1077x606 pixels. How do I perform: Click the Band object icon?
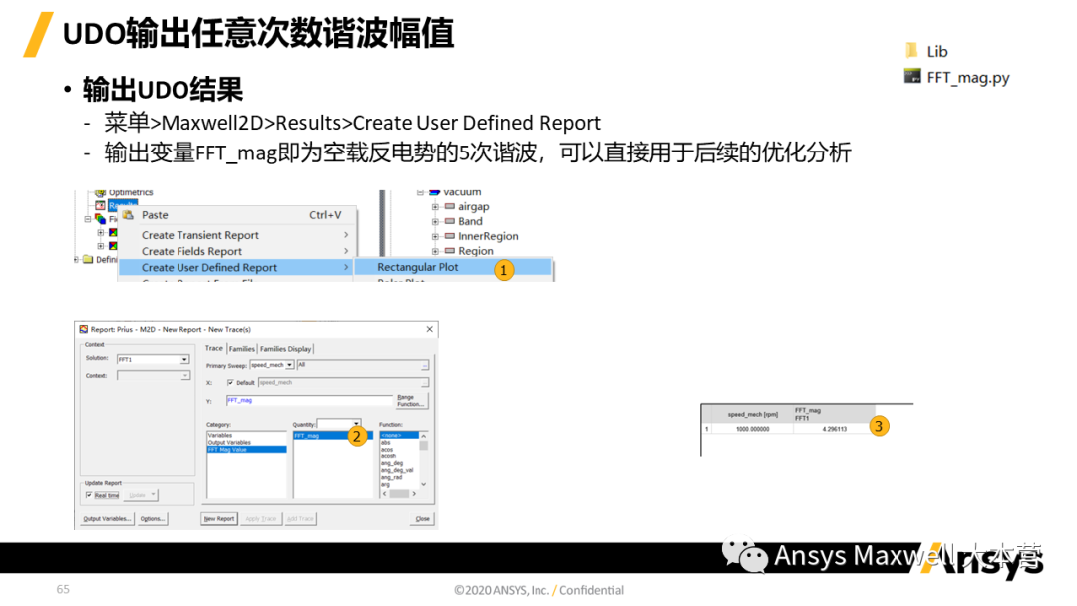pos(449,221)
